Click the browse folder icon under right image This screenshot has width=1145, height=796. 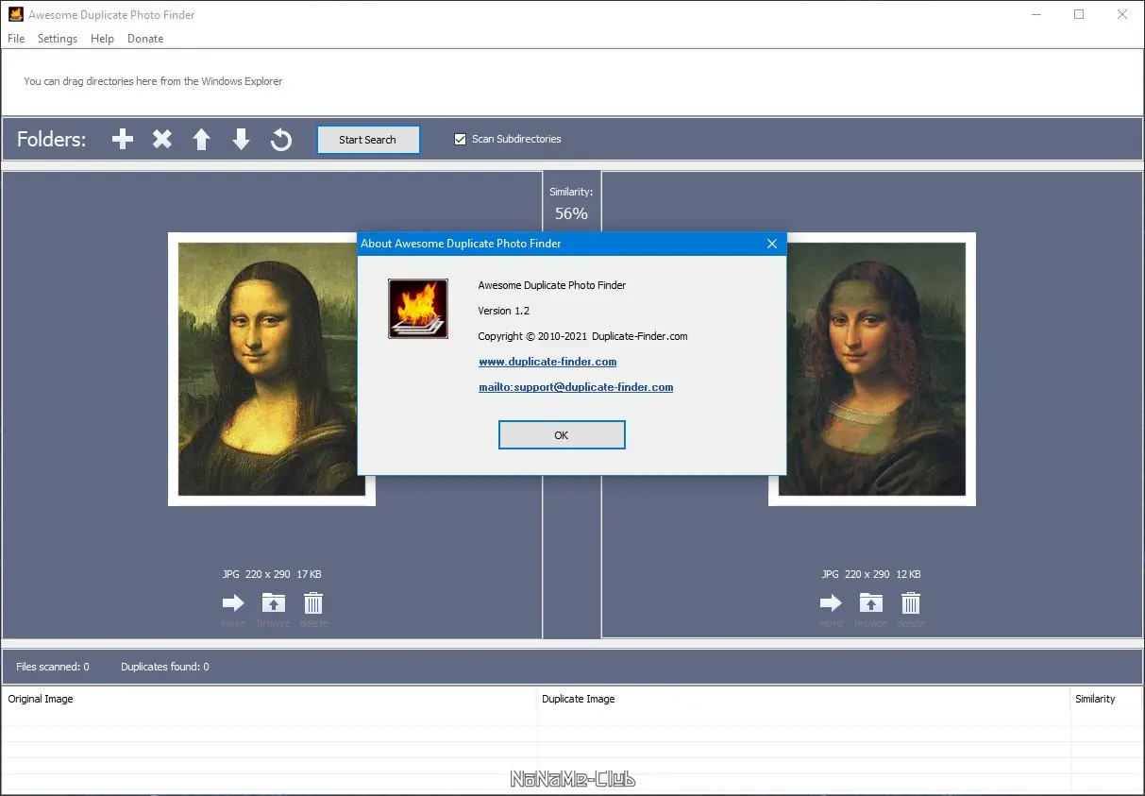pyautogui.click(x=871, y=603)
